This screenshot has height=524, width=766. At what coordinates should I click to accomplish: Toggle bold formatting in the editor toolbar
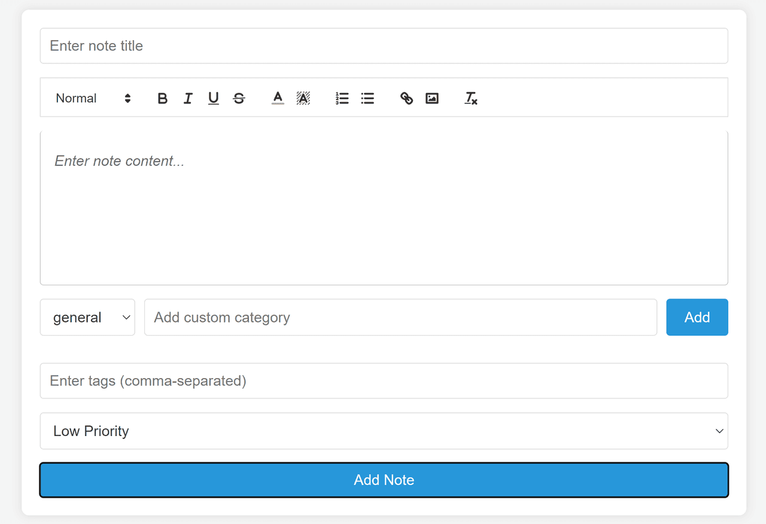(162, 99)
